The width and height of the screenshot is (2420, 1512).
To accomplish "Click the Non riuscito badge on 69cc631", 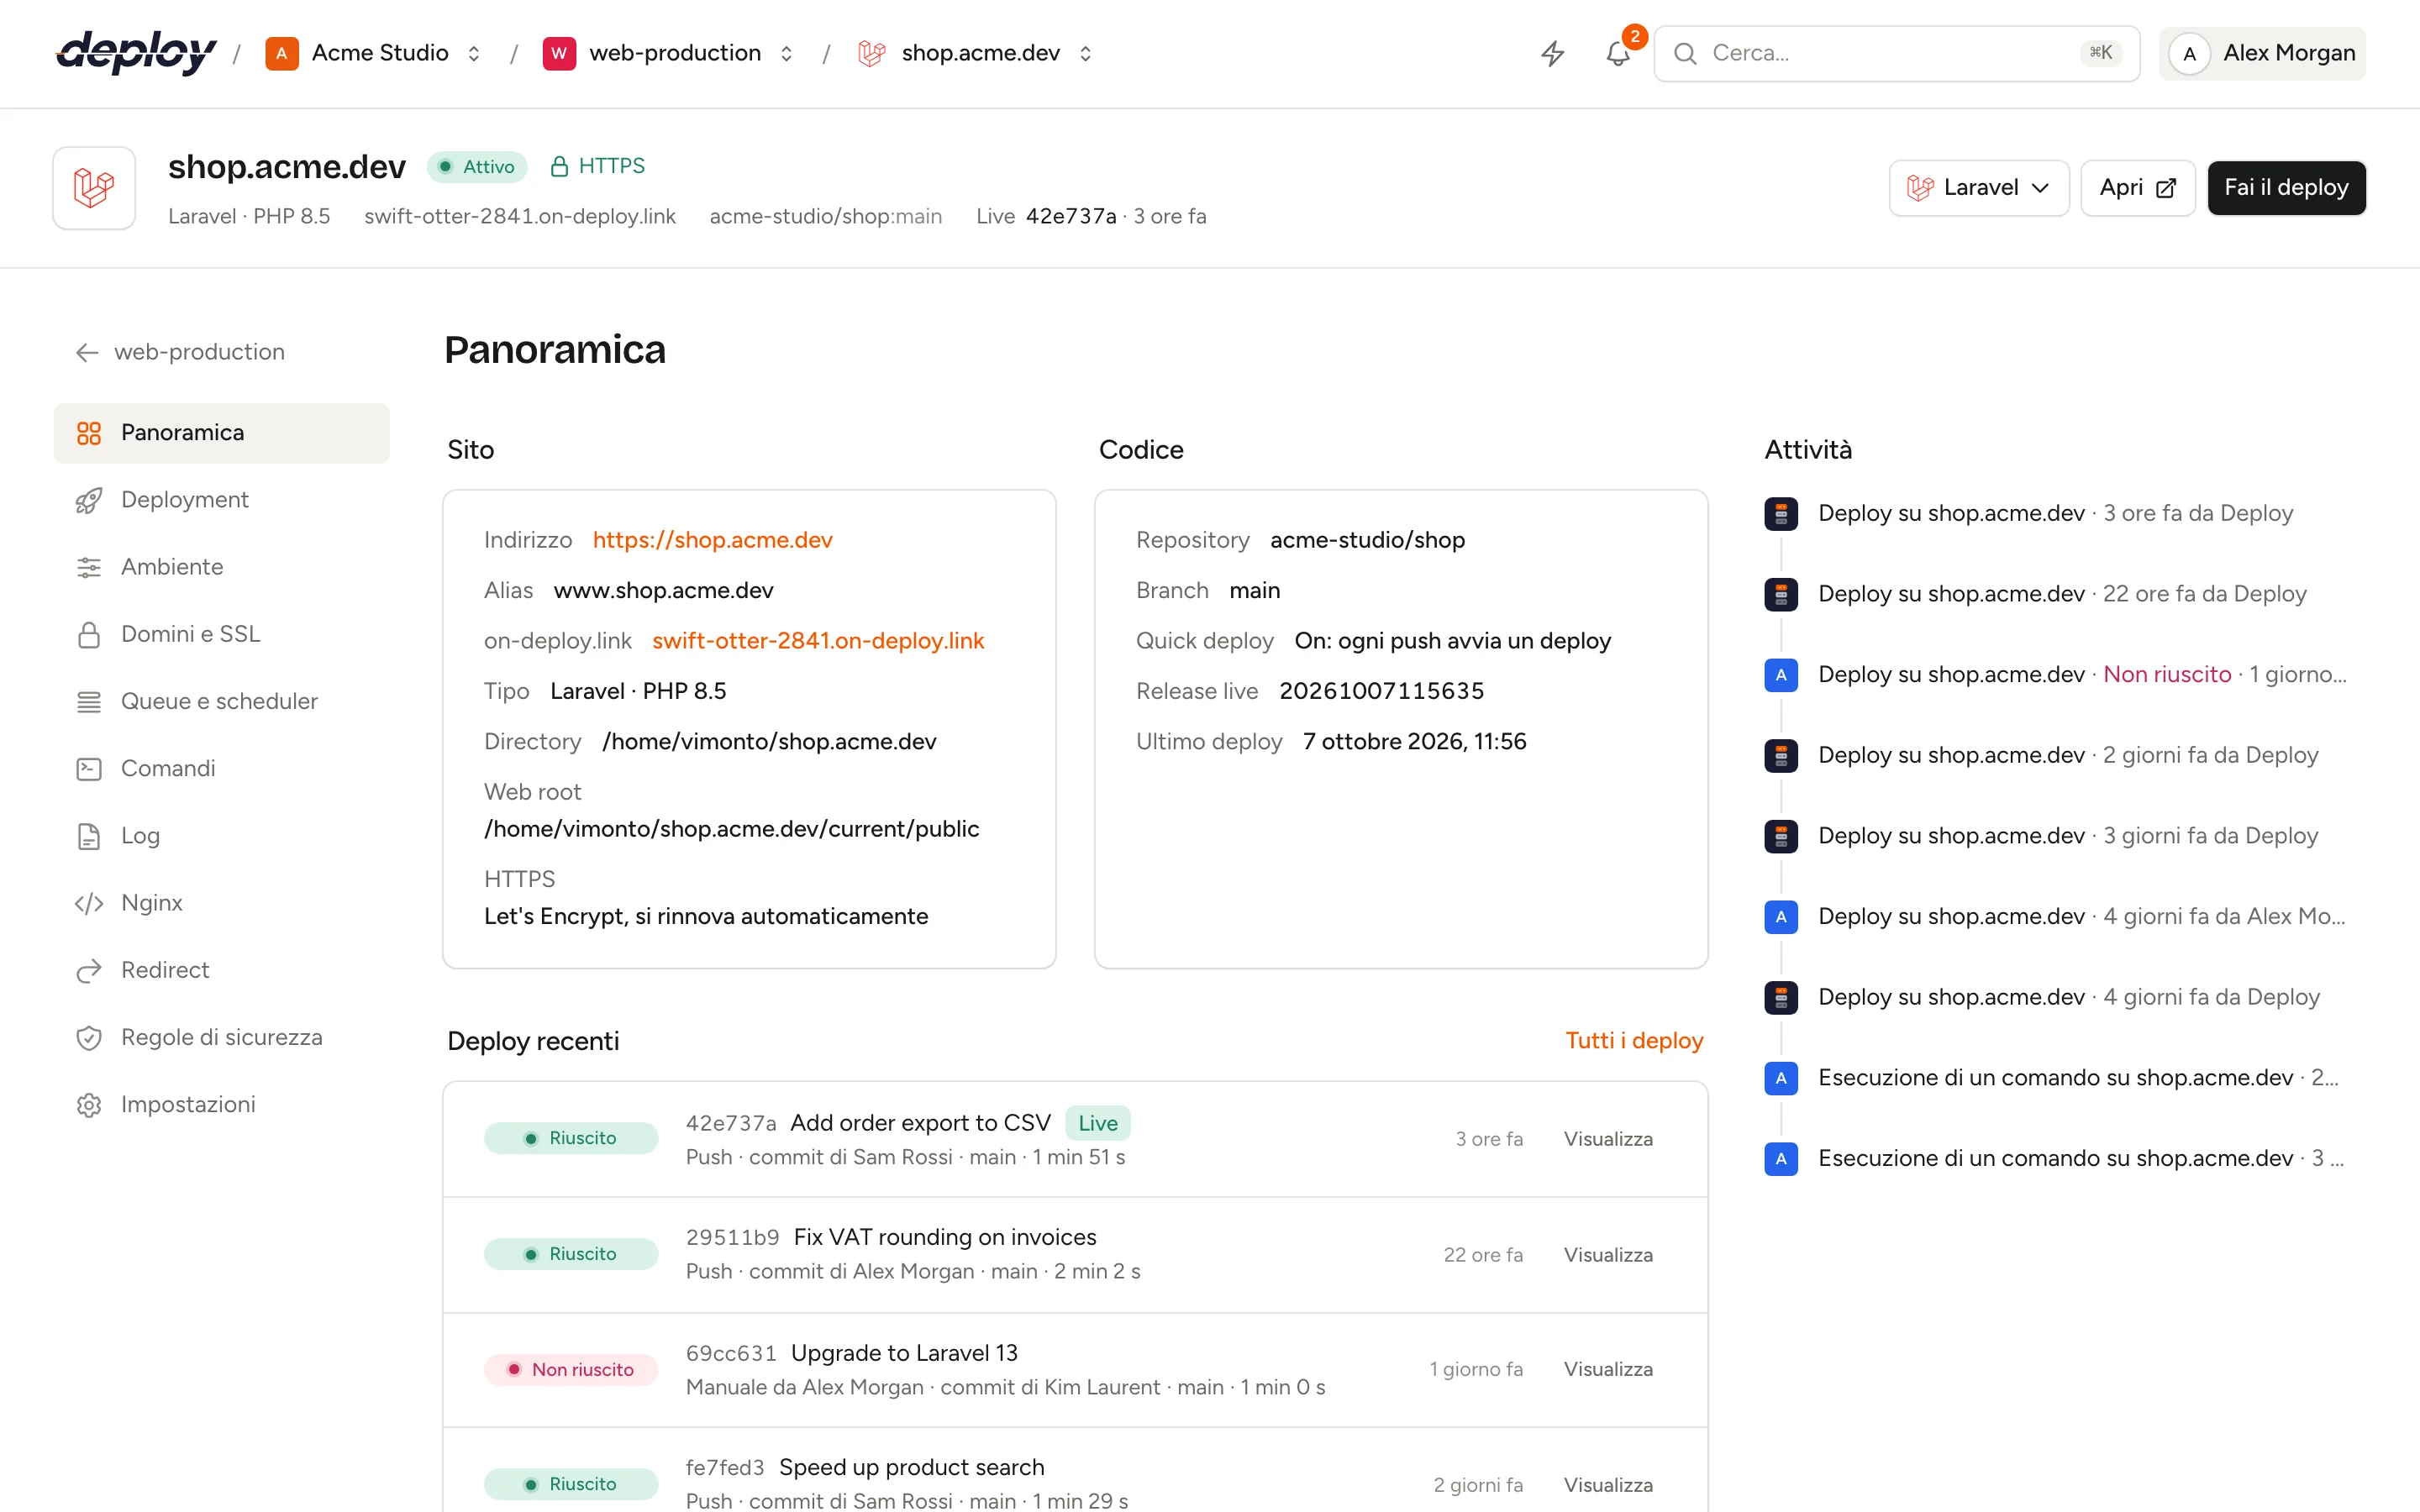I will 571,1370.
